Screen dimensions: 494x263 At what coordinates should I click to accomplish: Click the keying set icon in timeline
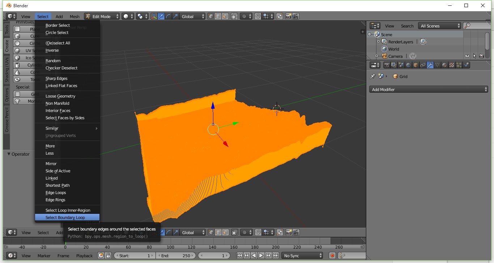pyautogui.click(x=341, y=255)
